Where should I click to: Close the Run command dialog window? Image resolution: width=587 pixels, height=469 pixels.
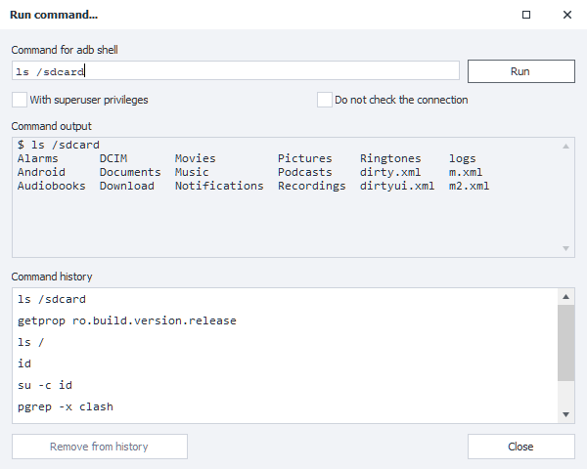point(567,15)
